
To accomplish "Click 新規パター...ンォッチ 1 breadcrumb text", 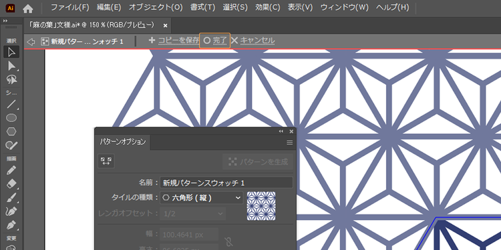I will pos(88,42).
